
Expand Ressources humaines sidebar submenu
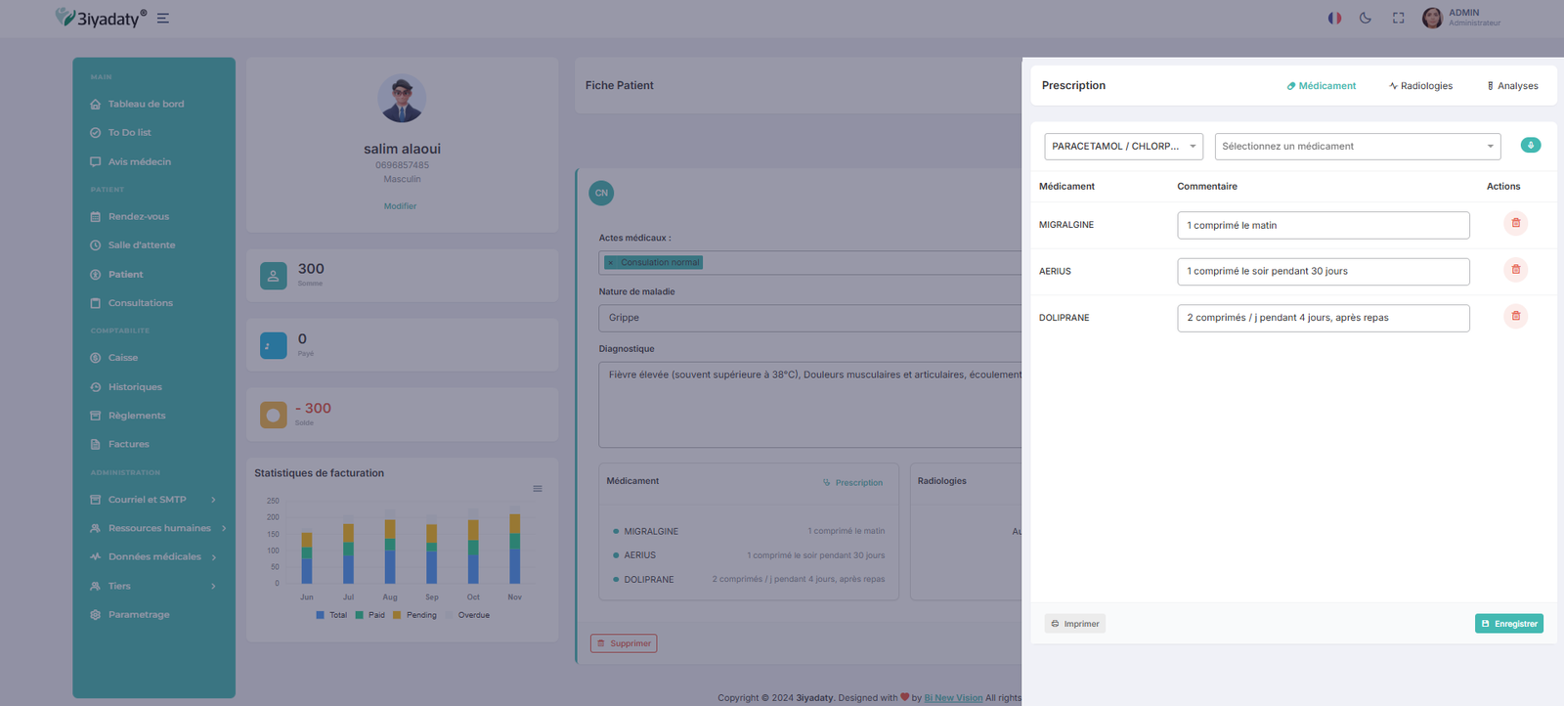[159, 528]
